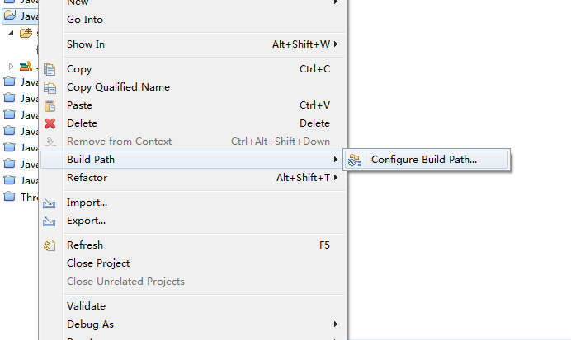
Task: Click the Copy icon in context menu
Action: pos(50,69)
